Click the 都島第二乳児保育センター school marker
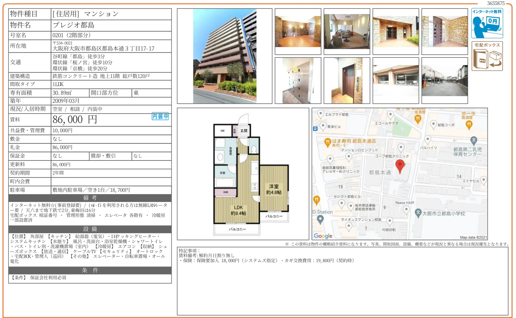This screenshot has width=516, height=318. click(473, 140)
